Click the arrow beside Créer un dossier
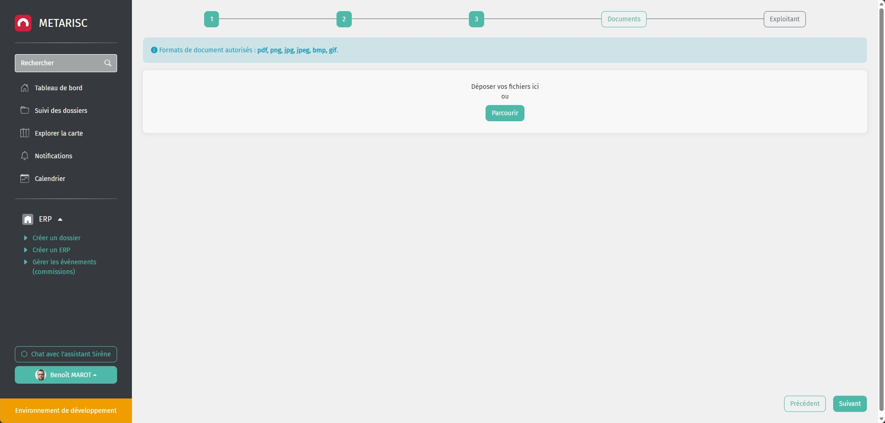 coord(25,238)
